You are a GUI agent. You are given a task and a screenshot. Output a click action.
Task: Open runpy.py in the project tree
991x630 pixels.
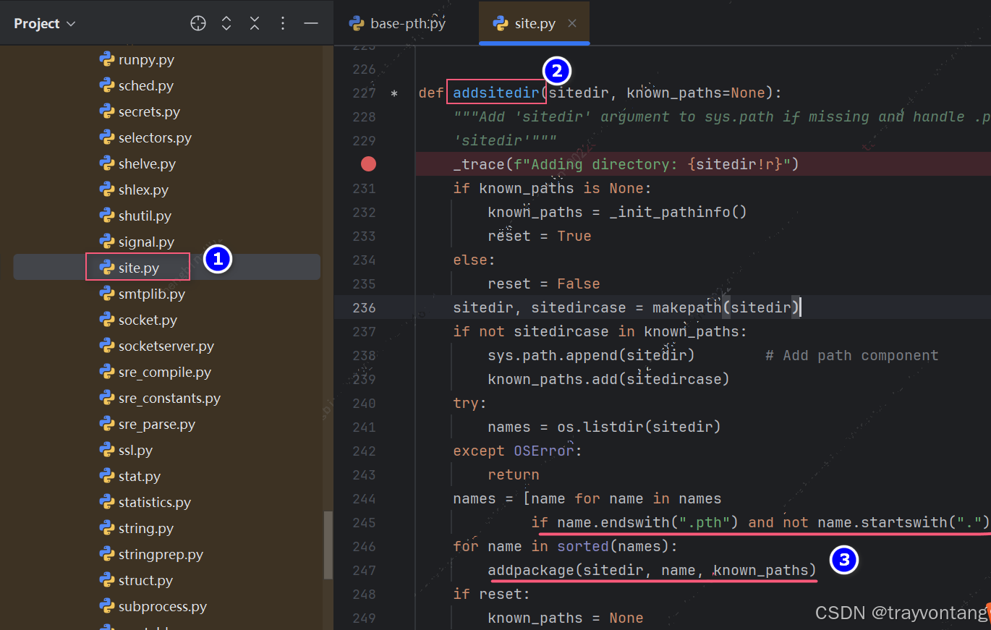136,60
